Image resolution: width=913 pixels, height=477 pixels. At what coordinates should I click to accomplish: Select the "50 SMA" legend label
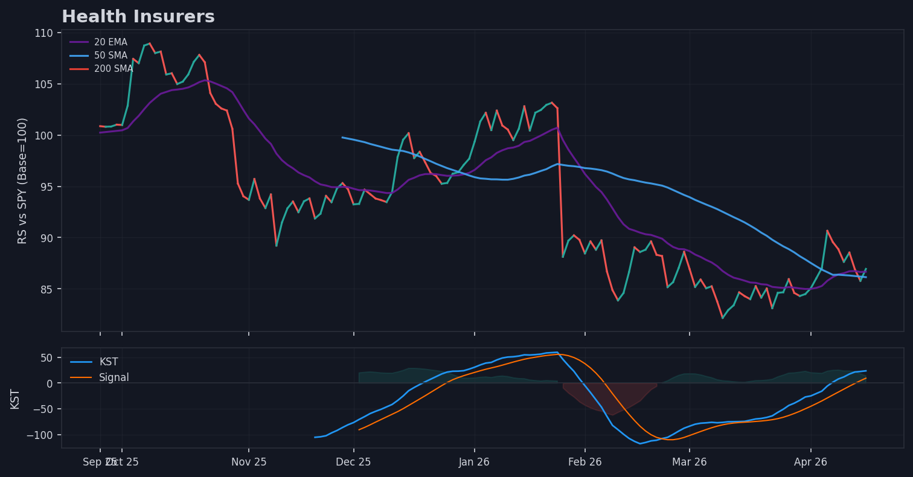111,56
